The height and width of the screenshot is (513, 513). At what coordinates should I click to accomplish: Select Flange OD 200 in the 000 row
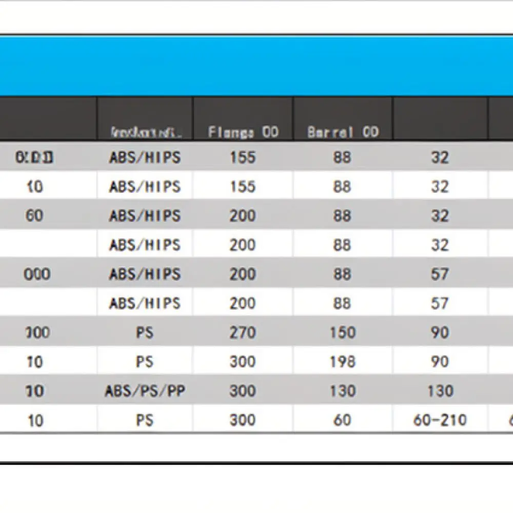243,274
